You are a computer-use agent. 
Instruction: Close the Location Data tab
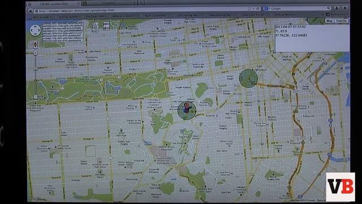pos(79,4)
